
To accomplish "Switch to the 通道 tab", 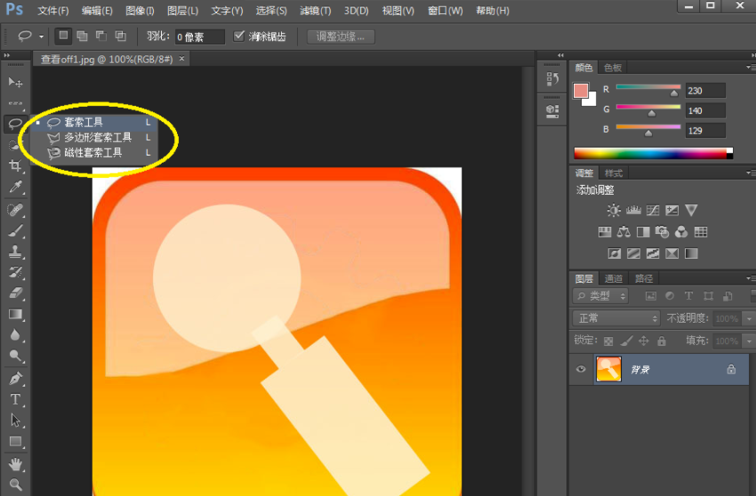I will [614, 278].
